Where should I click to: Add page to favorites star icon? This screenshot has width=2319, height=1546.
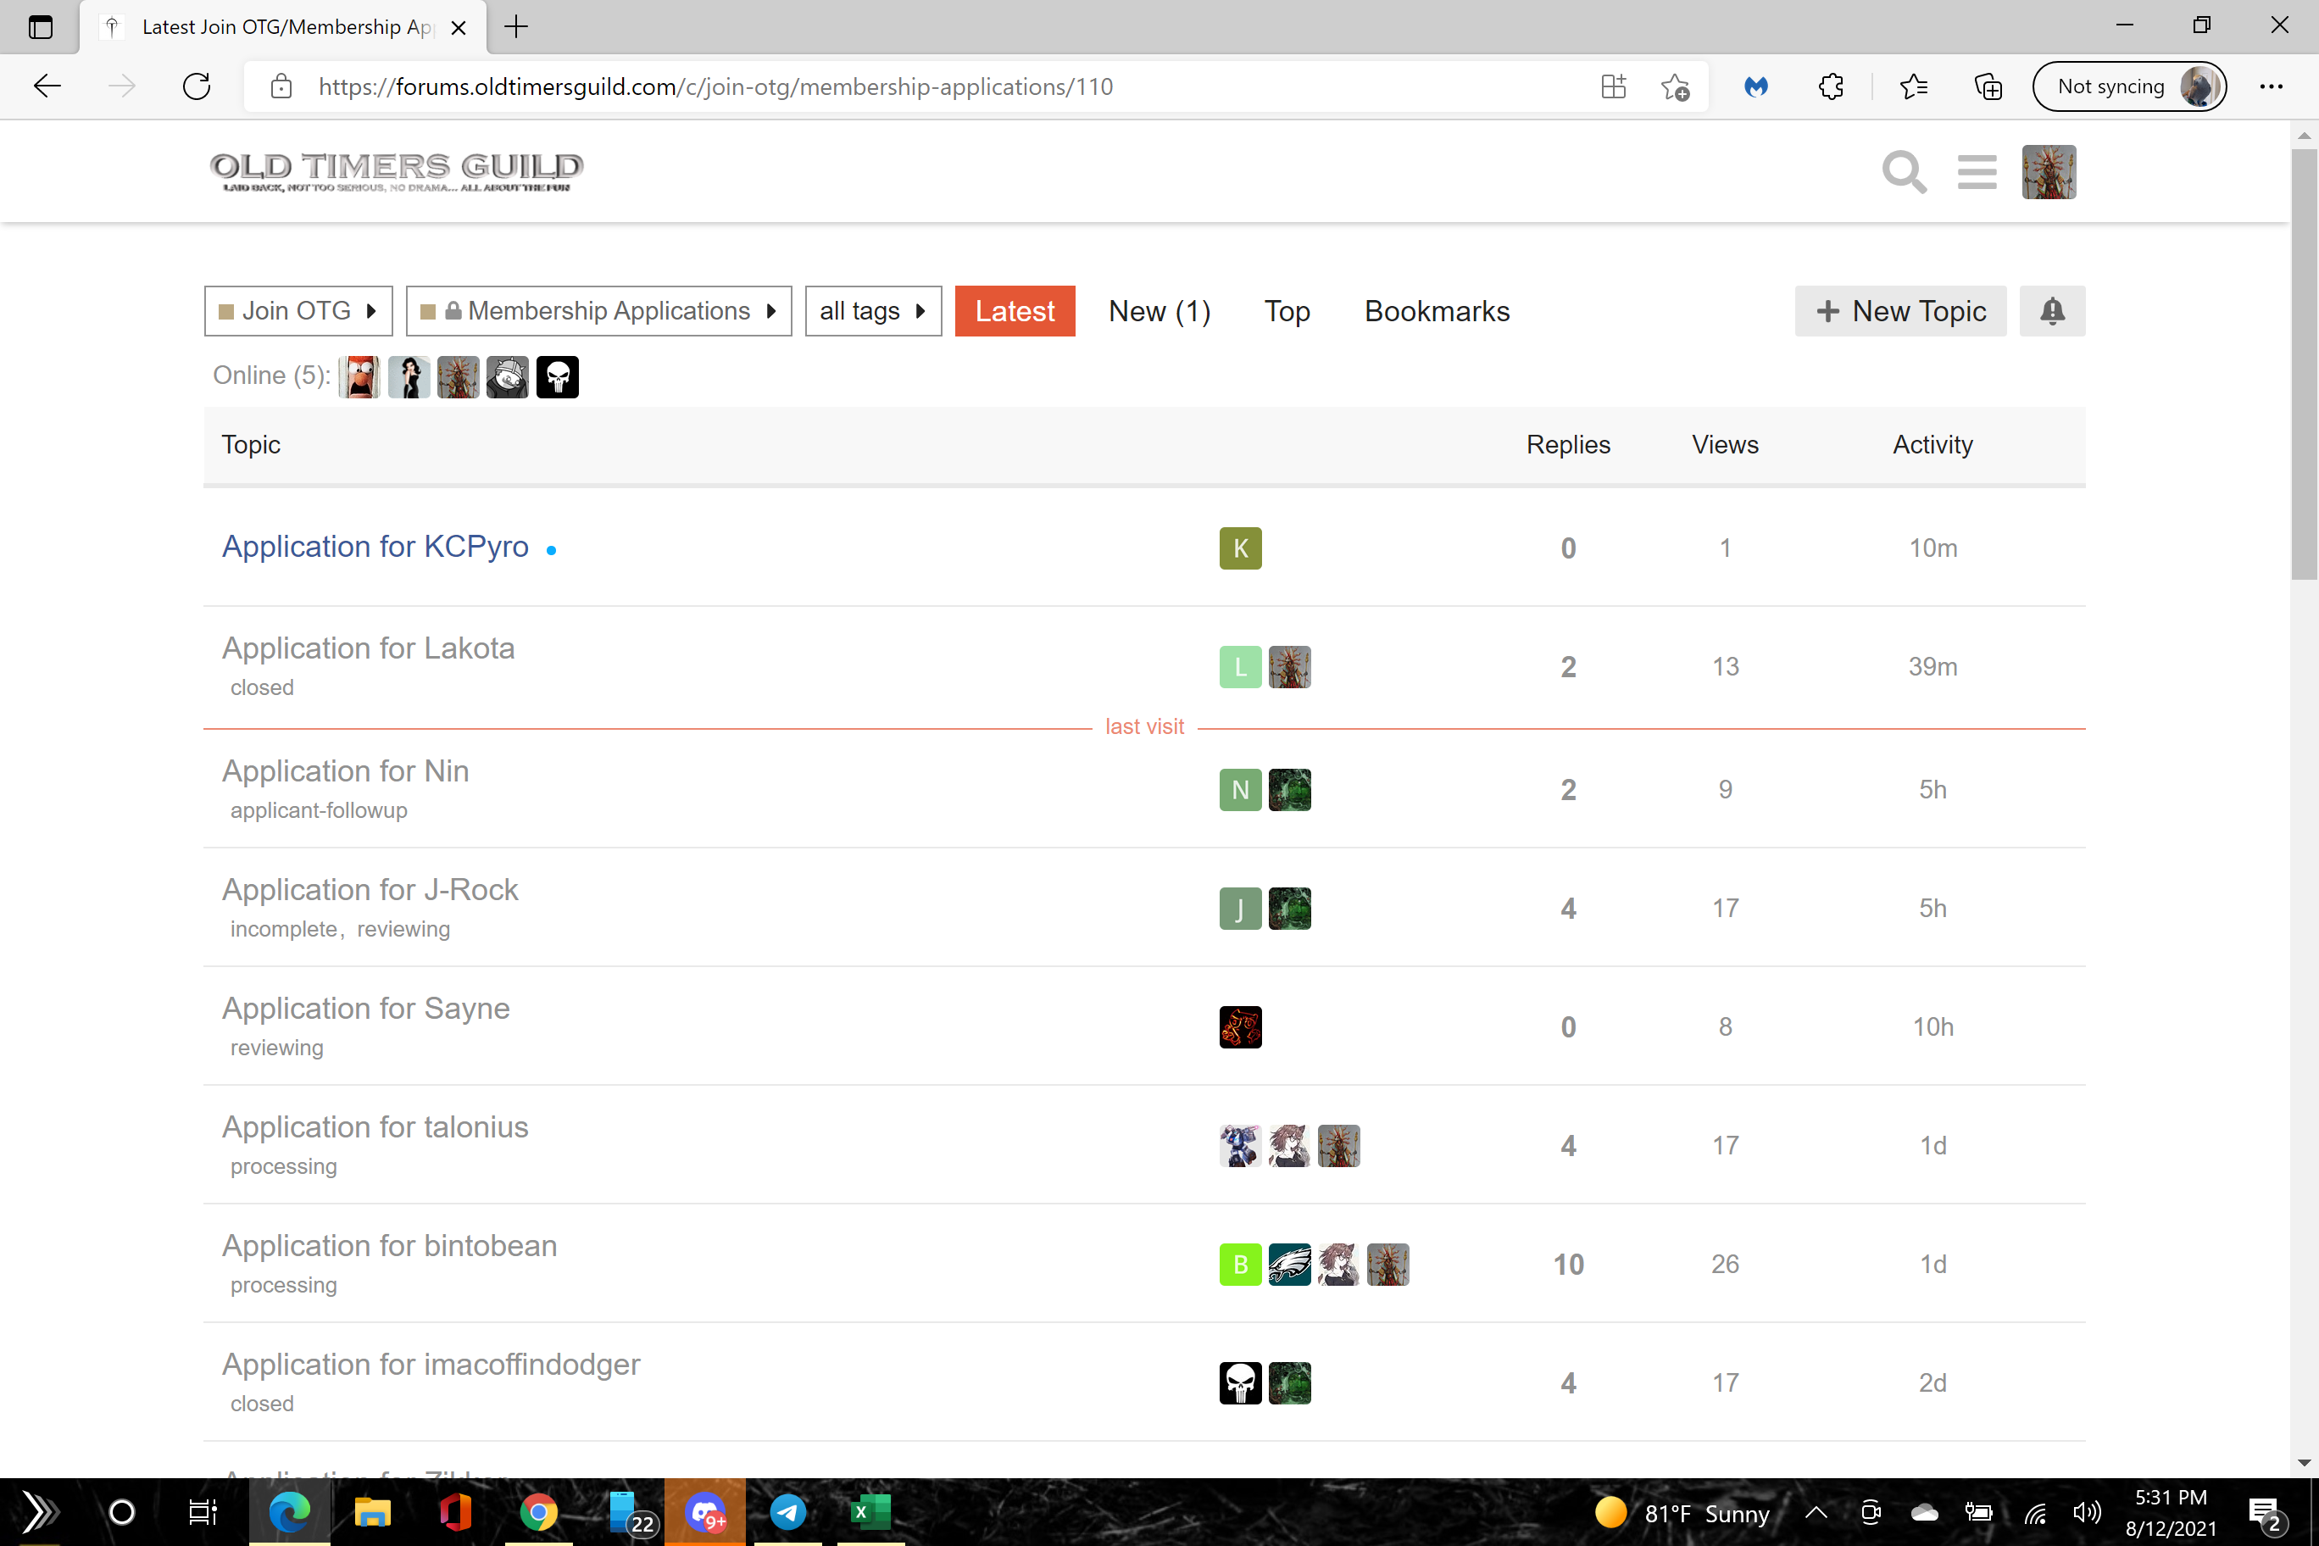pos(1674,86)
